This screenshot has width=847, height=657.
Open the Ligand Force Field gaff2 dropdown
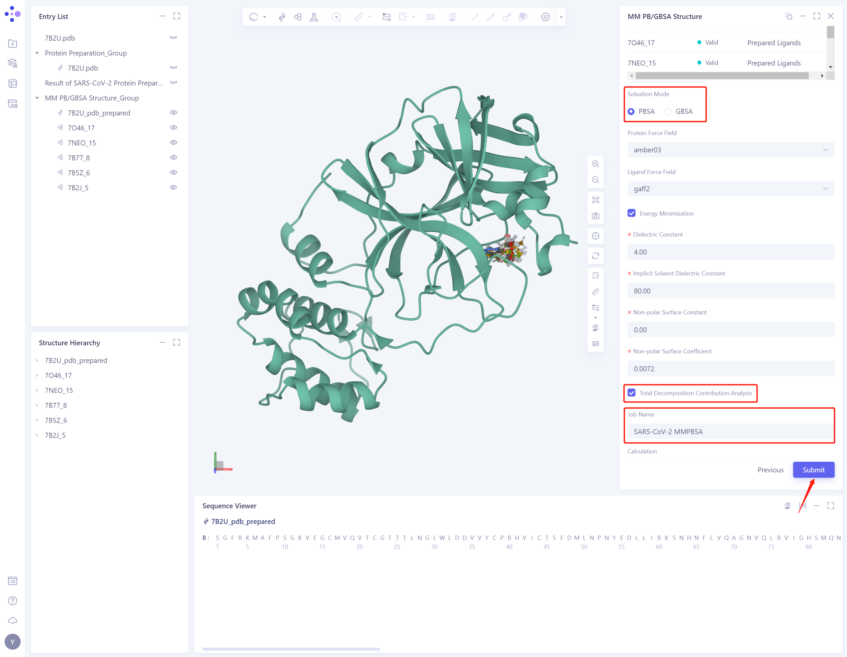[731, 189]
